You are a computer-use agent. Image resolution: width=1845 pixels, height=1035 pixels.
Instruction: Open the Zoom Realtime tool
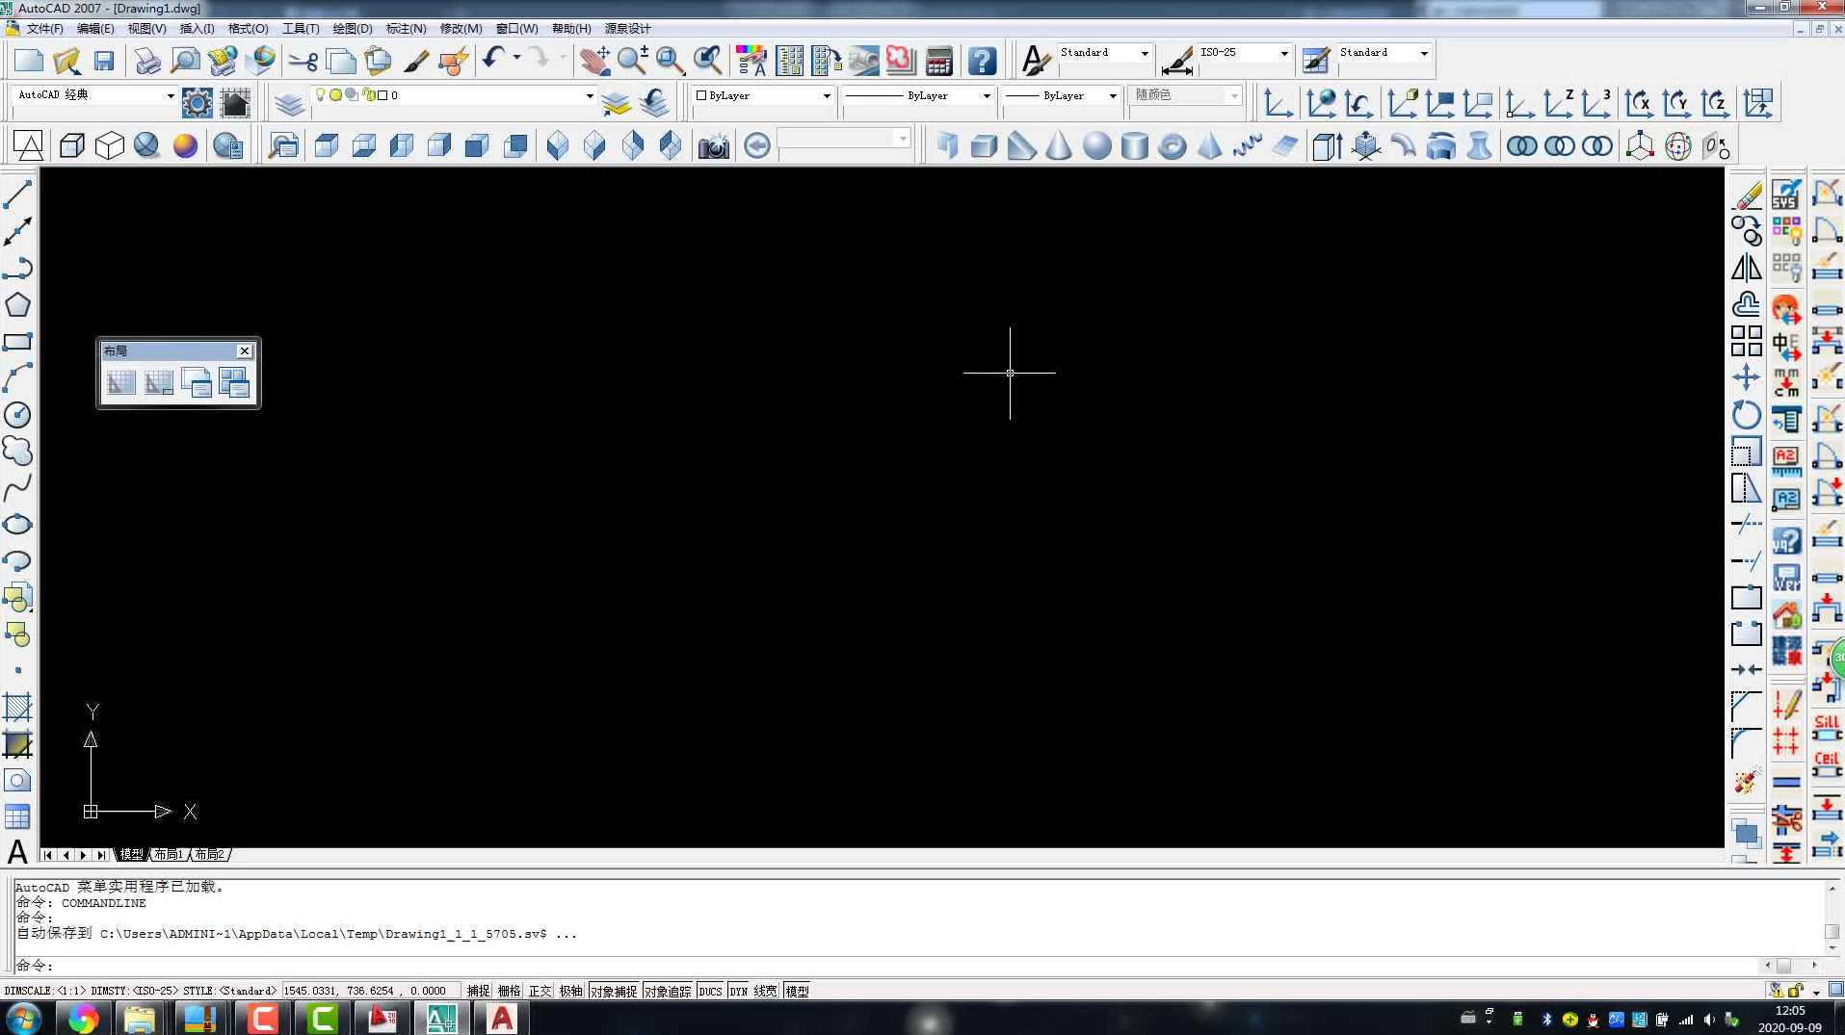633,60
